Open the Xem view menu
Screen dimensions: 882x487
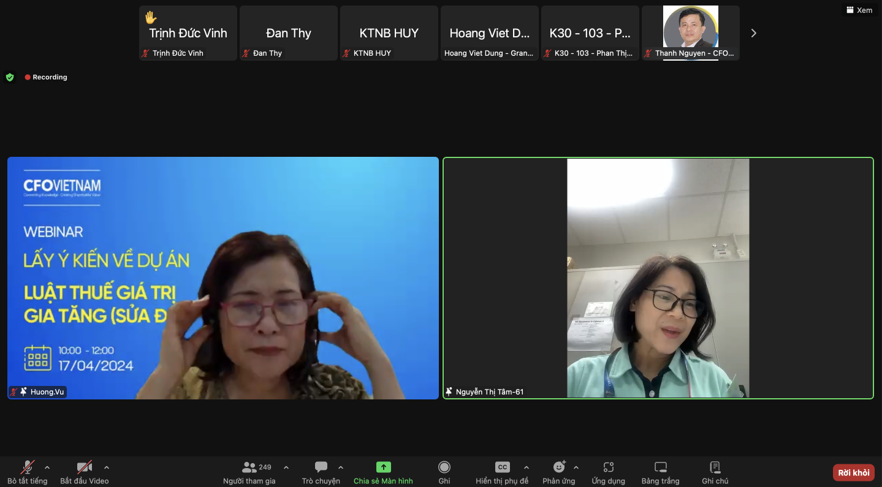pos(859,10)
